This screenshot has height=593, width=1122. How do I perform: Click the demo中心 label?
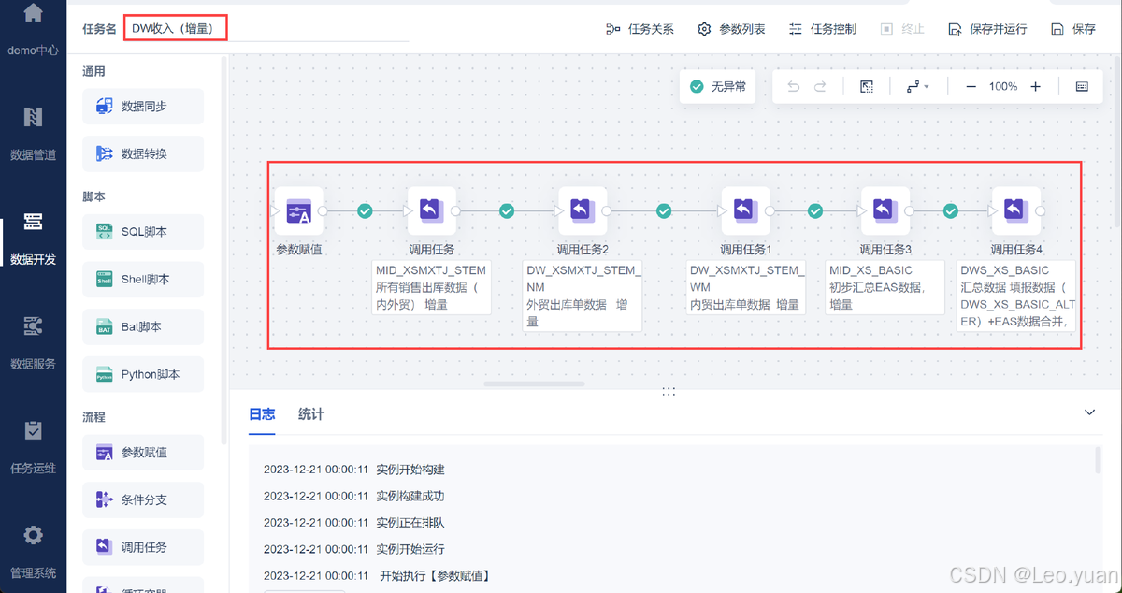point(33,51)
